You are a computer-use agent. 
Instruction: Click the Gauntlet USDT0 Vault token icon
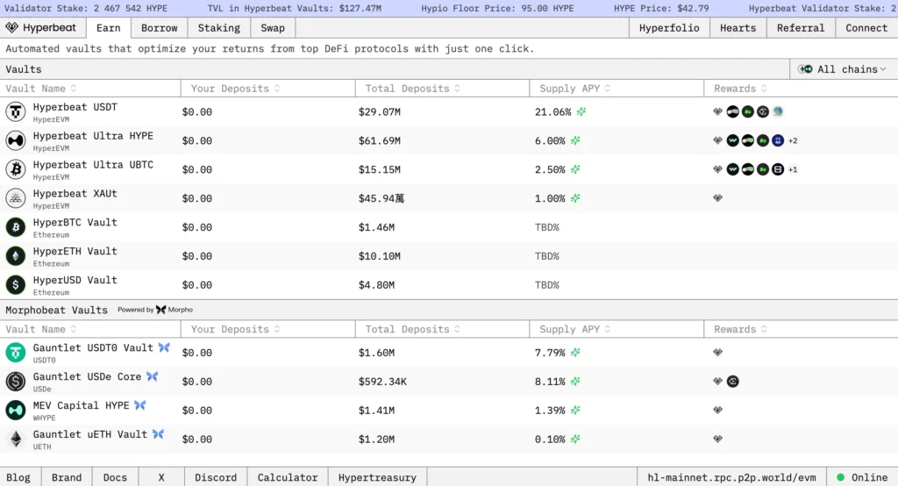click(x=16, y=353)
